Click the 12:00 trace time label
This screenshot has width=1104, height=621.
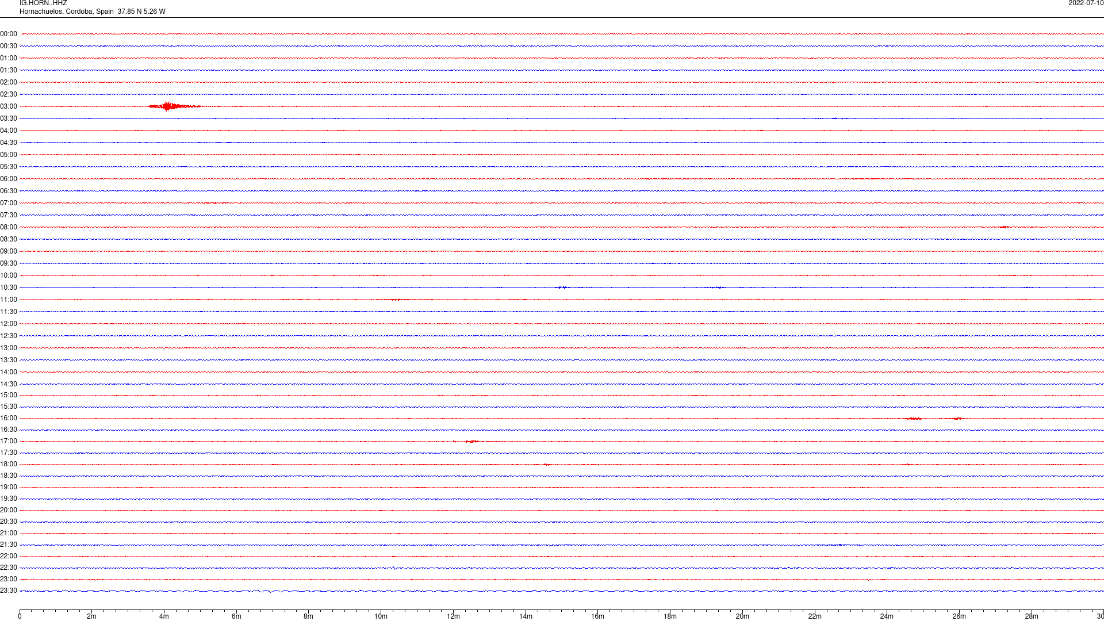(9, 324)
